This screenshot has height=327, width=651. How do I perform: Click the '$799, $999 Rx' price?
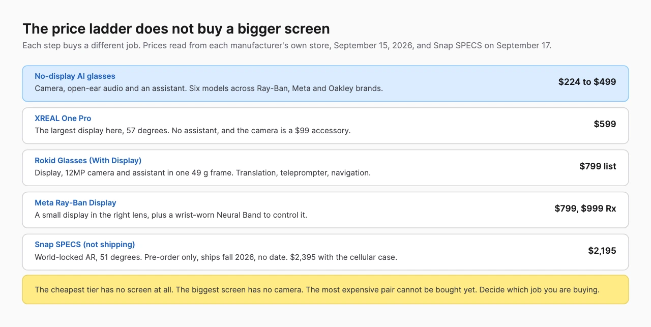pyautogui.click(x=585, y=209)
